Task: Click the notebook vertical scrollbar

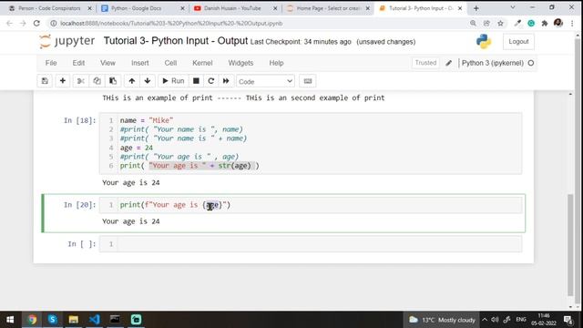Action: click(570, 245)
